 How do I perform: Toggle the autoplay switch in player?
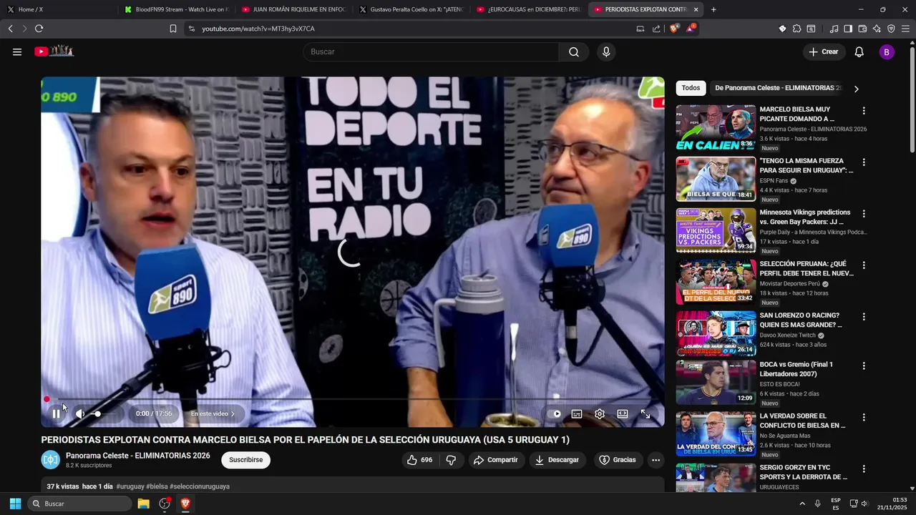[x=555, y=413]
